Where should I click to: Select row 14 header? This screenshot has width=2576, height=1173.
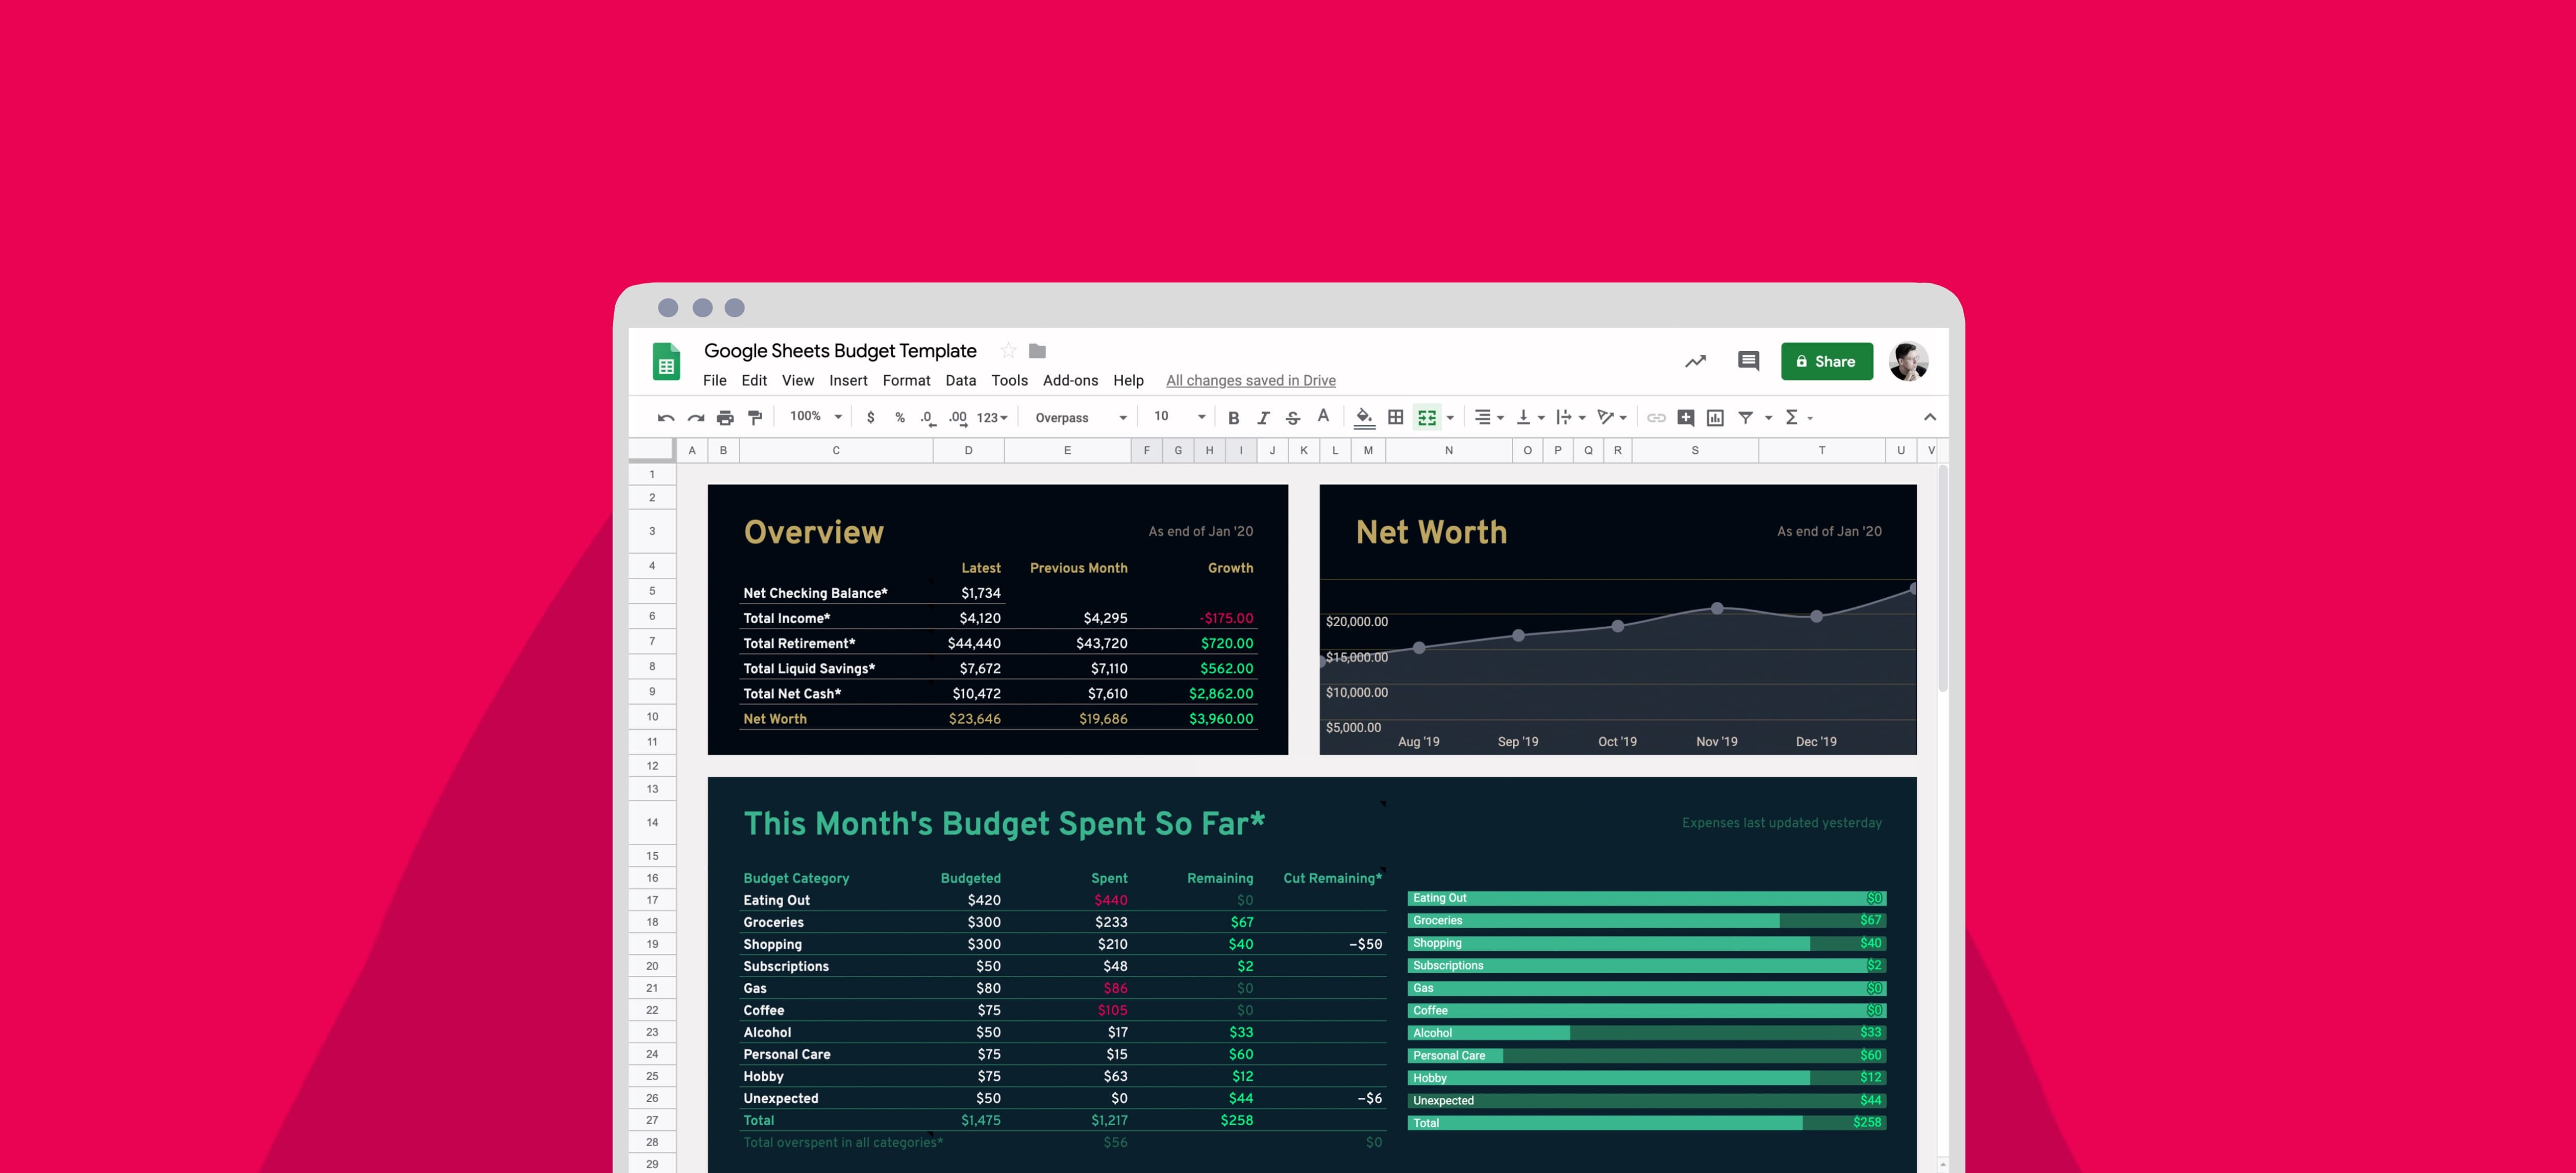coord(652,823)
